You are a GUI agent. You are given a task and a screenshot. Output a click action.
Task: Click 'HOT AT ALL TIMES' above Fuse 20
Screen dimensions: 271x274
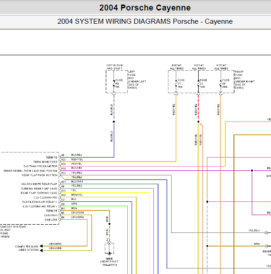click(x=221, y=67)
